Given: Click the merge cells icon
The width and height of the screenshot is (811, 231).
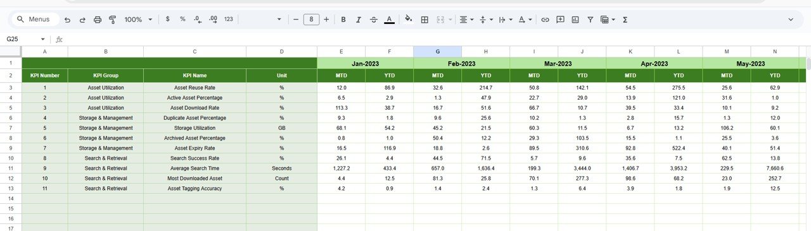Looking at the screenshot, I should click(x=440, y=20).
